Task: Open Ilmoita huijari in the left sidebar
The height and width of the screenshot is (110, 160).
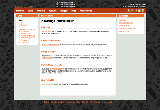Action: 26,34
